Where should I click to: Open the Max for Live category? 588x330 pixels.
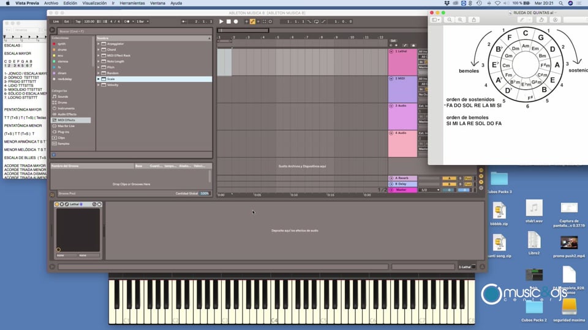(x=66, y=126)
